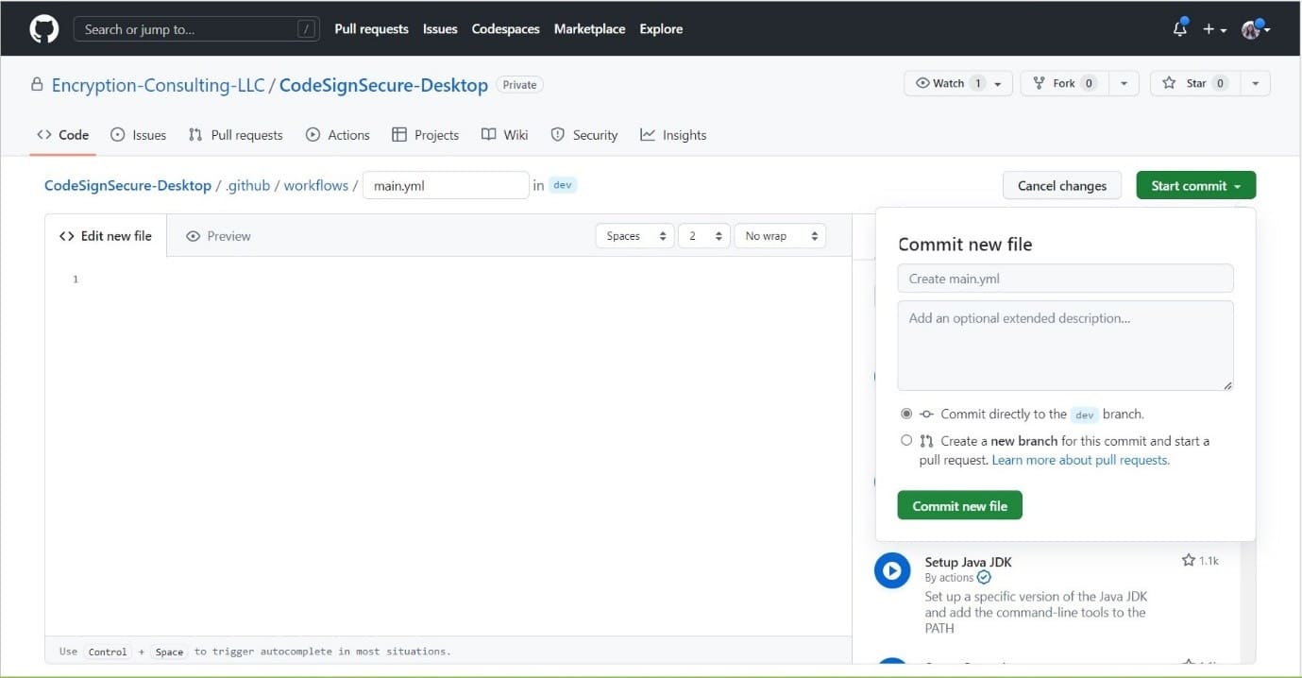Click the Fork button
Screen dimensions: 1302x678
tap(1065, 83)
